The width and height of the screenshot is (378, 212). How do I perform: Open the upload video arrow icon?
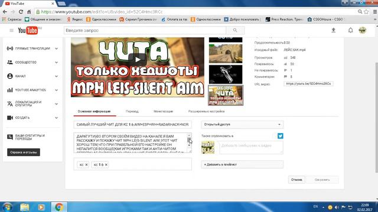point(333,30)
